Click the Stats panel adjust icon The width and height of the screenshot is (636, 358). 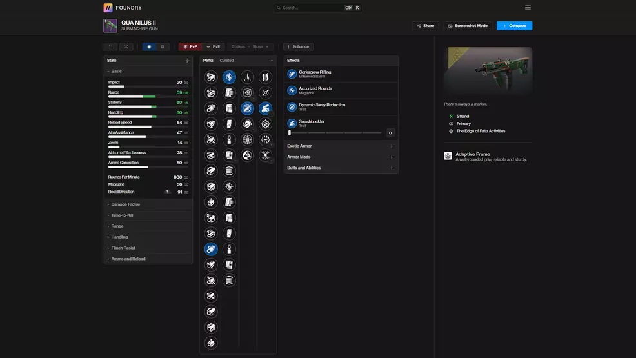pyautogui.click(x=187, y=61)
